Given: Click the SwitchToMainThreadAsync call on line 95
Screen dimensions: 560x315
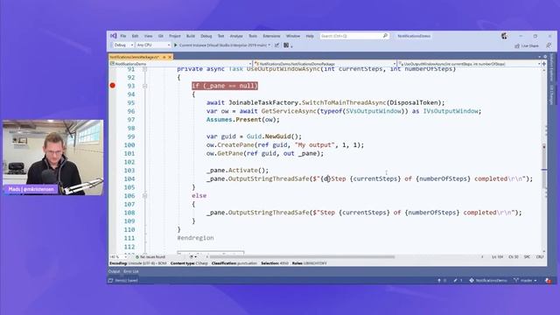Looking at the screenshot, I should coord(344,103).
